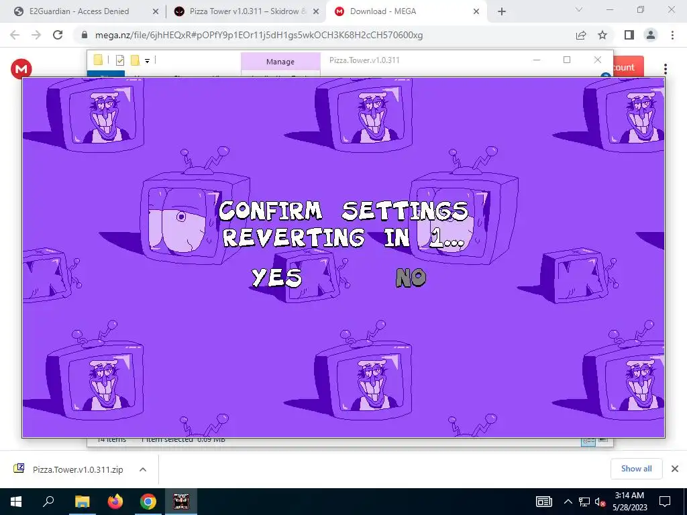Close the Pizza Tower Skidrow tab

tap(315, 12)
